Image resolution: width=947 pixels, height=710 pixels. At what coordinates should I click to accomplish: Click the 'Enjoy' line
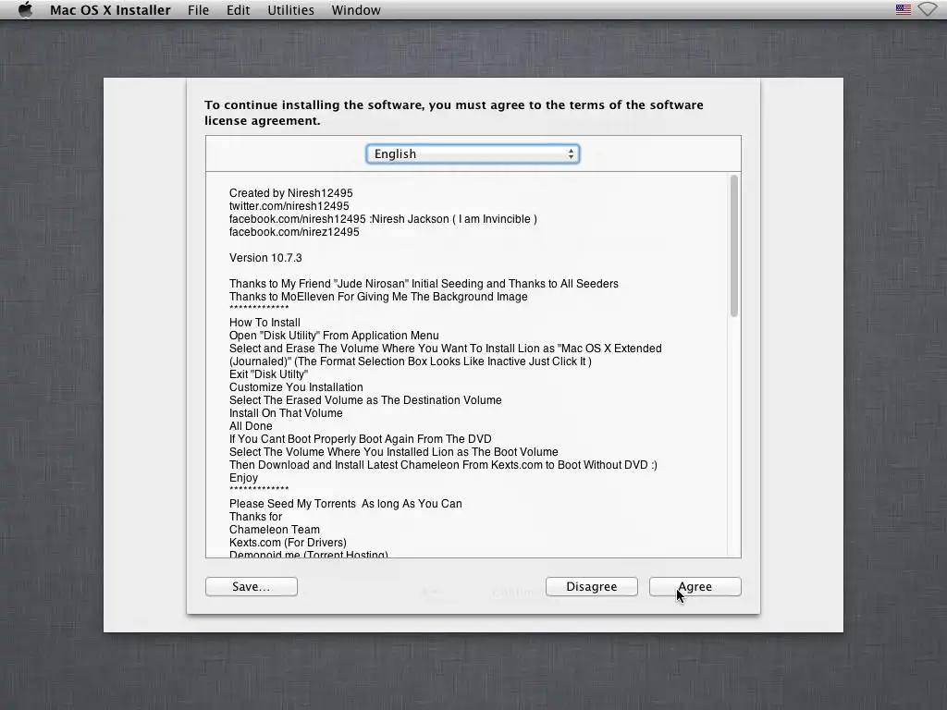[x=243, y=478]
